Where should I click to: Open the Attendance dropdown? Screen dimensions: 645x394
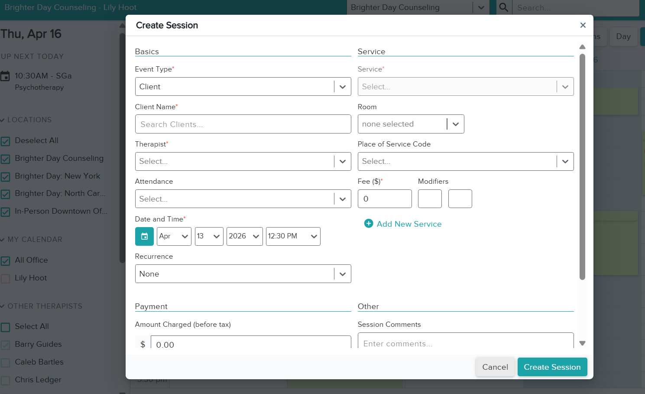[243, 199]
